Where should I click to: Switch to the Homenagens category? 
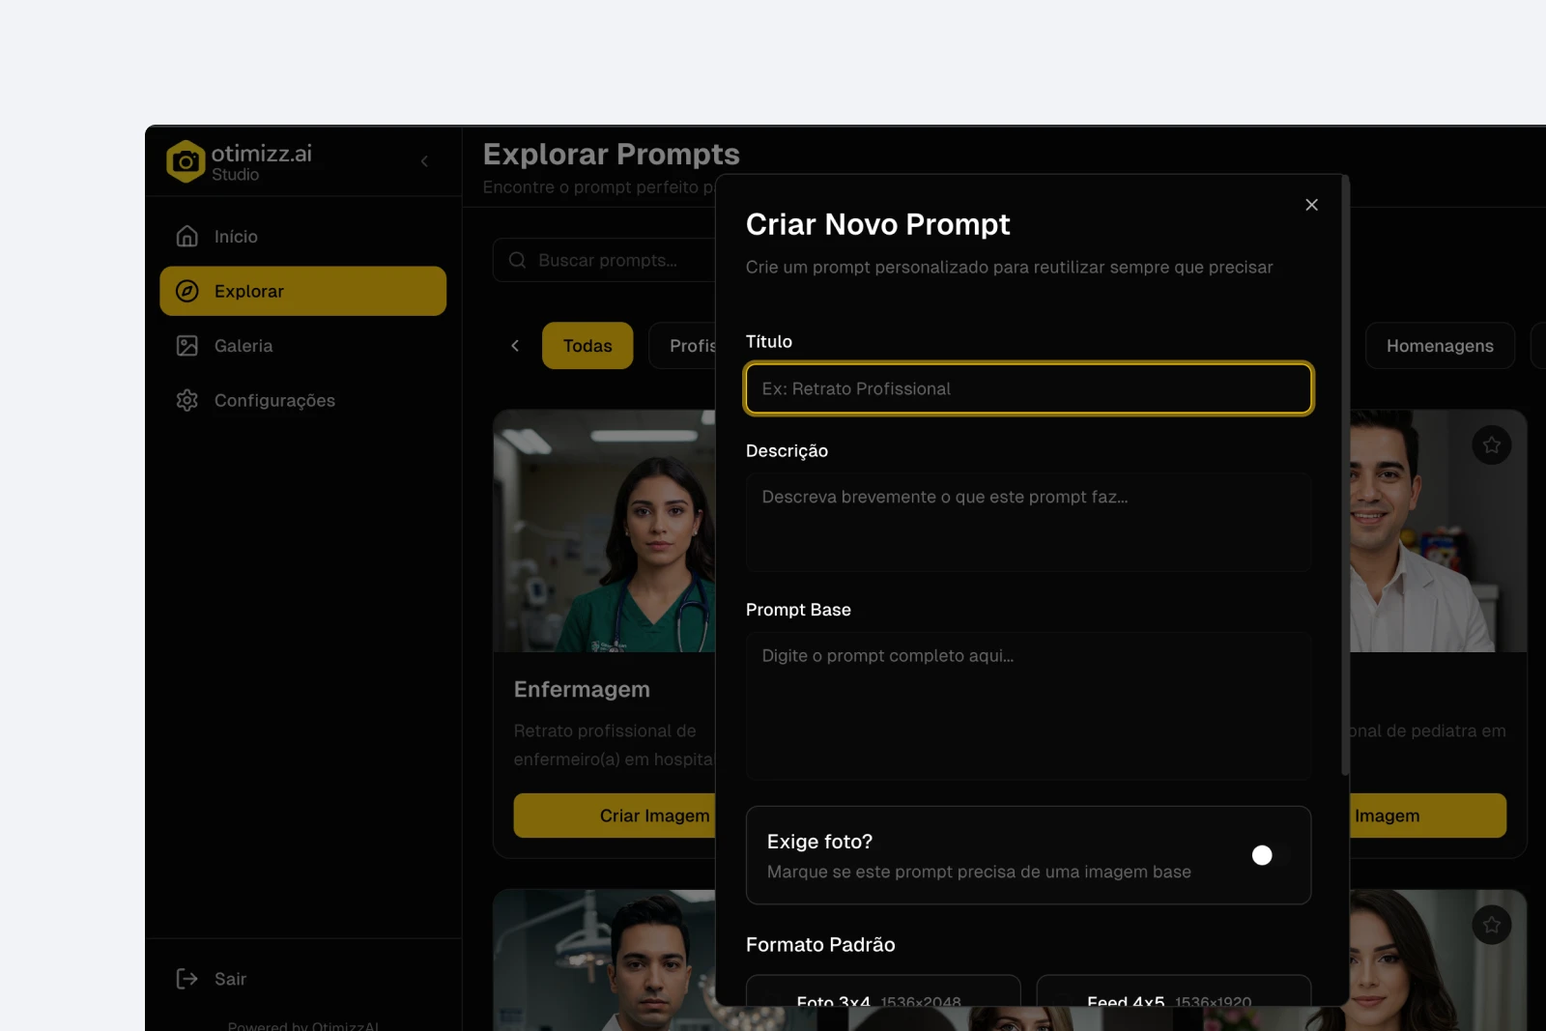pyautogui.click(x=1440, y=345)
